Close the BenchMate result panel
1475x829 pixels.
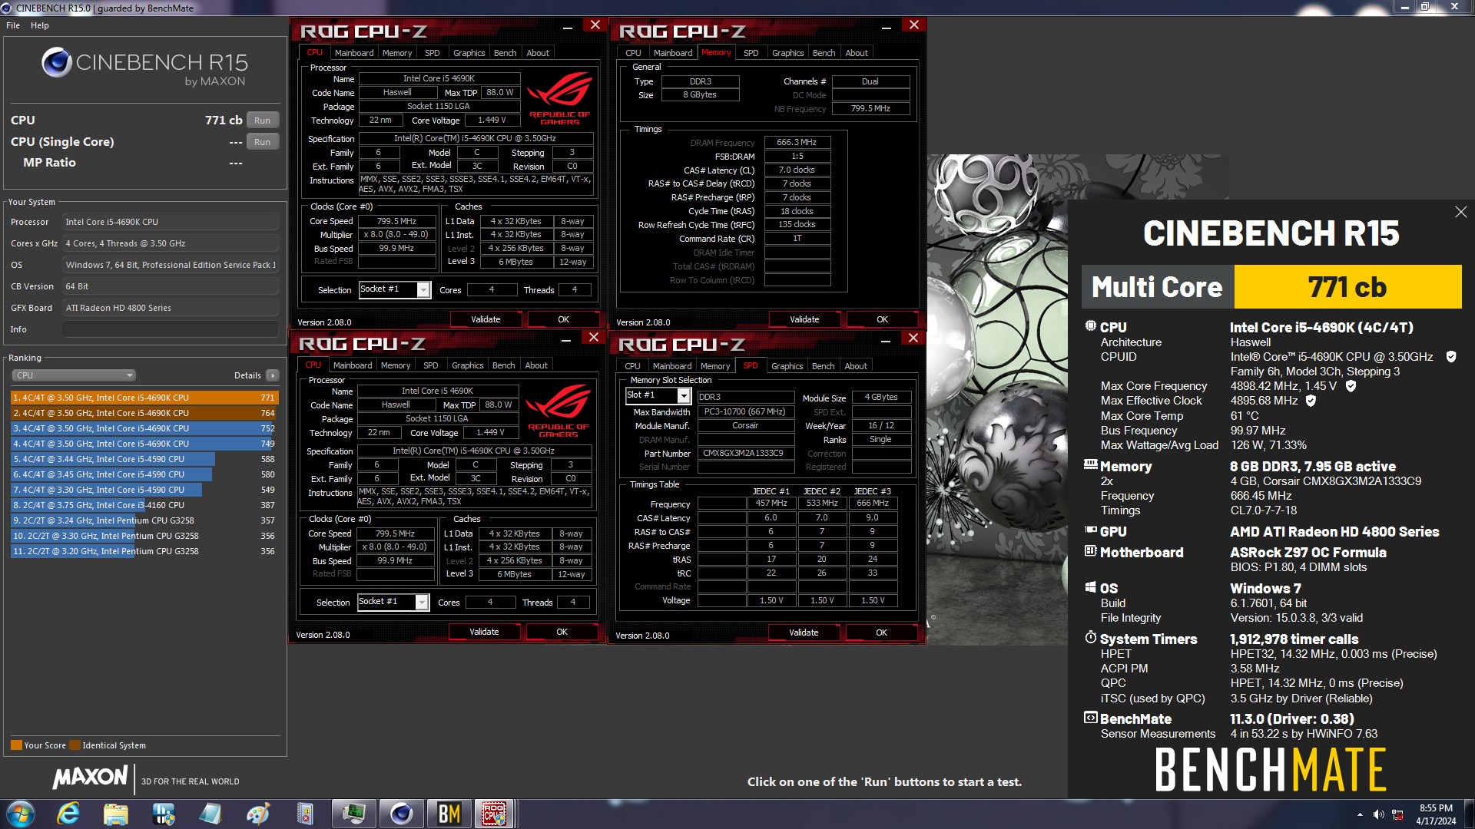1460,212
